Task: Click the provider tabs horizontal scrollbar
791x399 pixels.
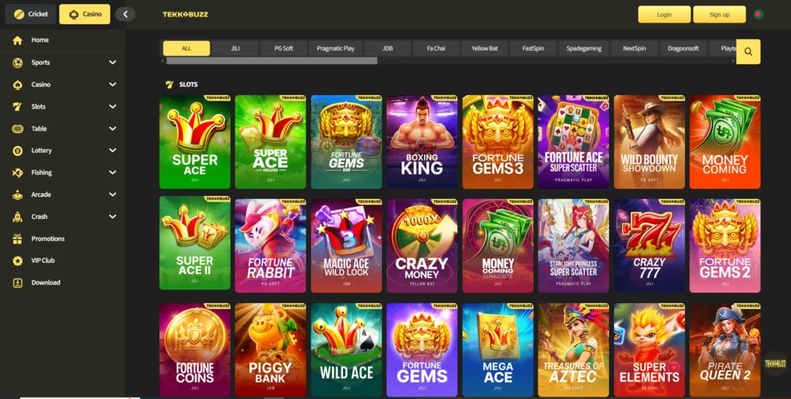Action: pos(272,61)
